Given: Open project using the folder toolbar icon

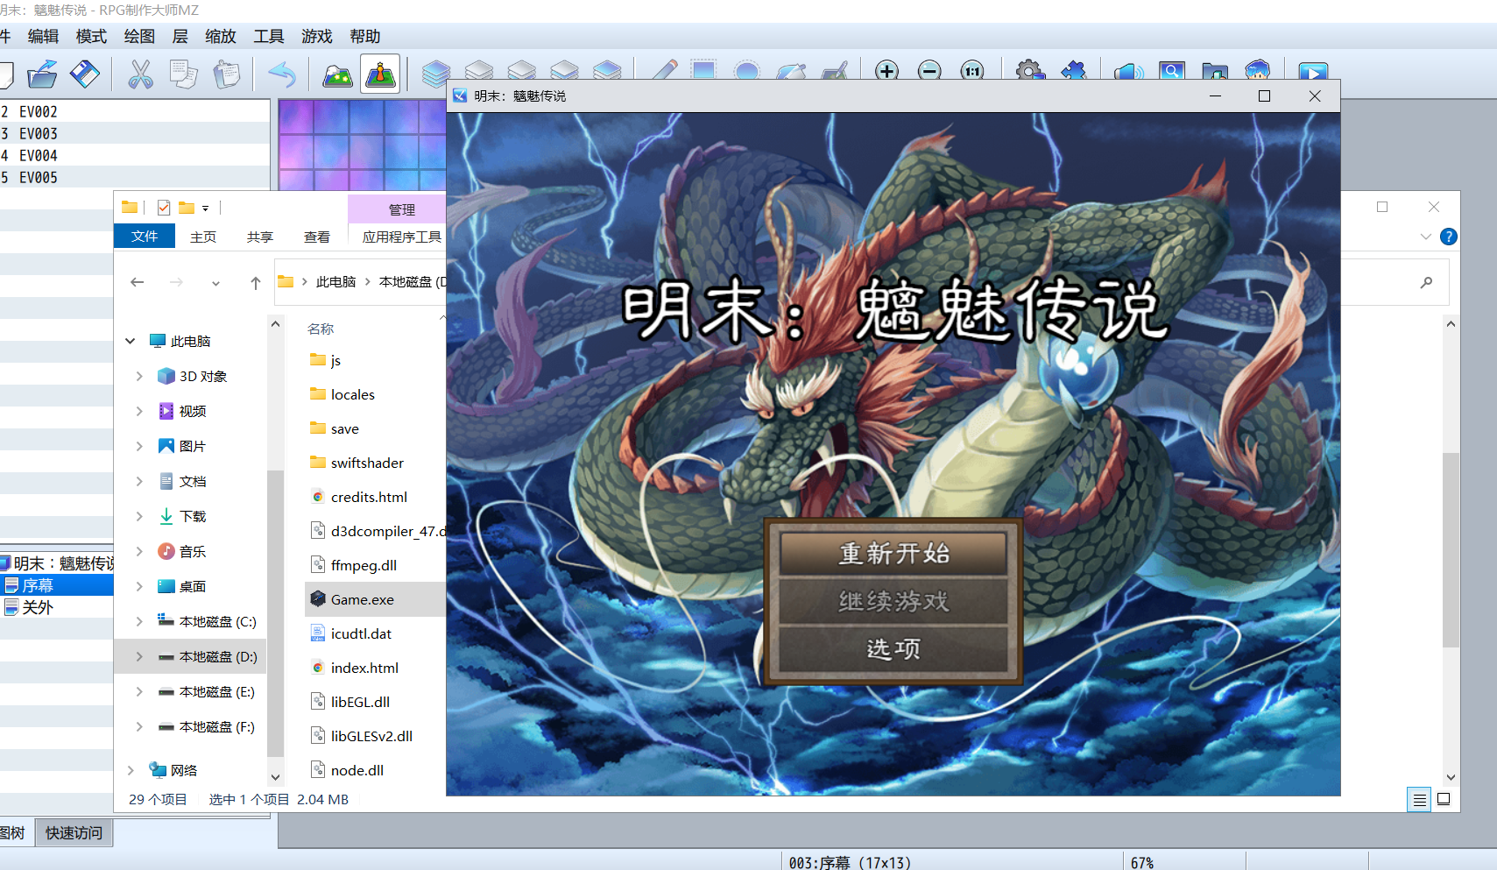Looking at the screenshot, I should tap(42, 74).
